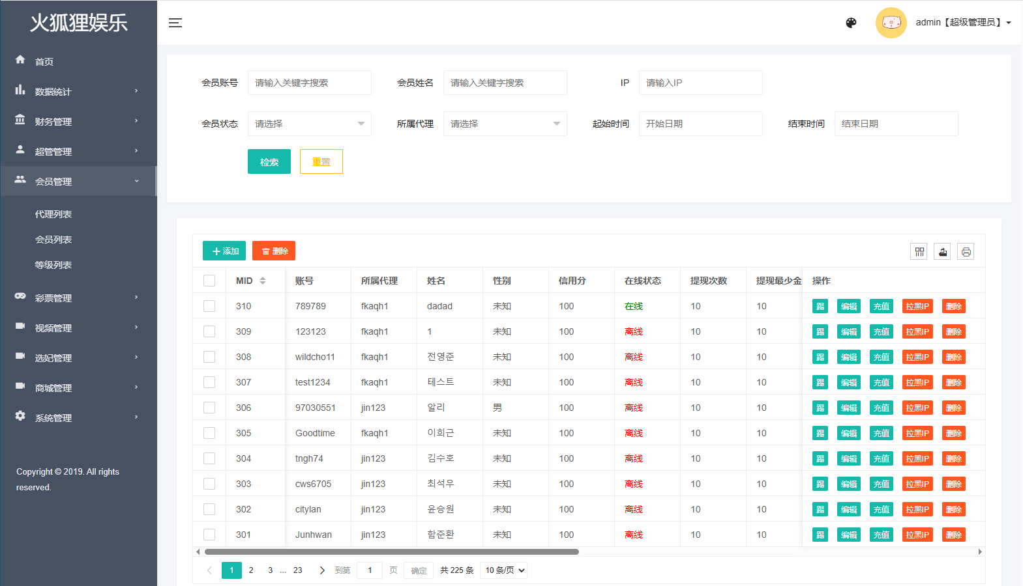This screenshot has height=586, width=1023.
Task: Open the 所属代理 select dropdown
Action: point(505,124)
